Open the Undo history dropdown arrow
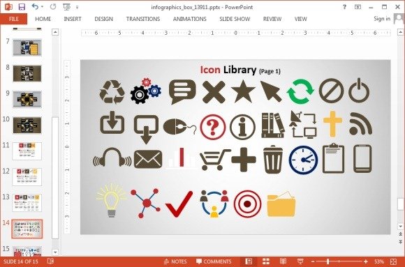405x267 pixels. coord(42,7)
